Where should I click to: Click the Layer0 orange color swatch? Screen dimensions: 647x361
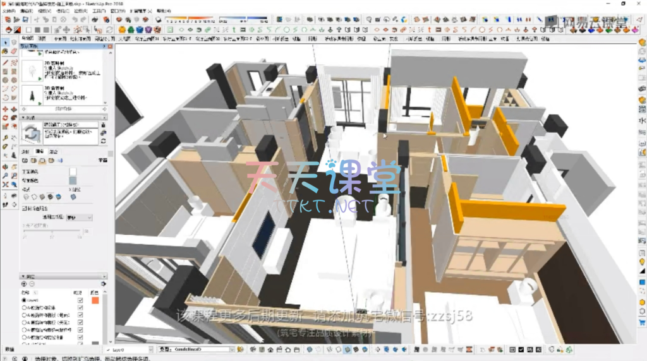pos(95,300)
